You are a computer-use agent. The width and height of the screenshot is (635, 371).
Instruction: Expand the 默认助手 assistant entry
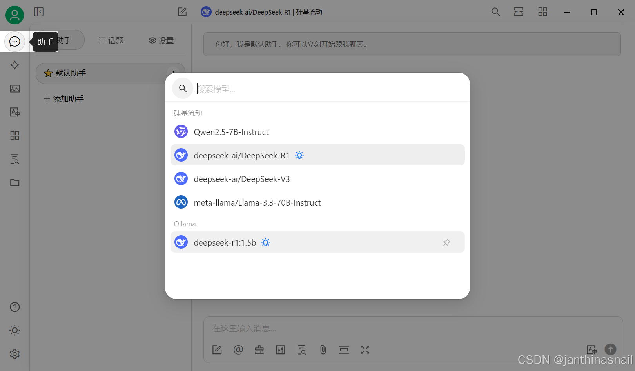pos(172,73)
